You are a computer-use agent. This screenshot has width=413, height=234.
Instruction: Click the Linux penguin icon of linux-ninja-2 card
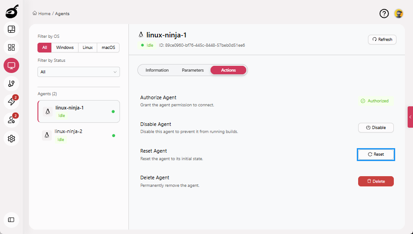tap(47, 135)
